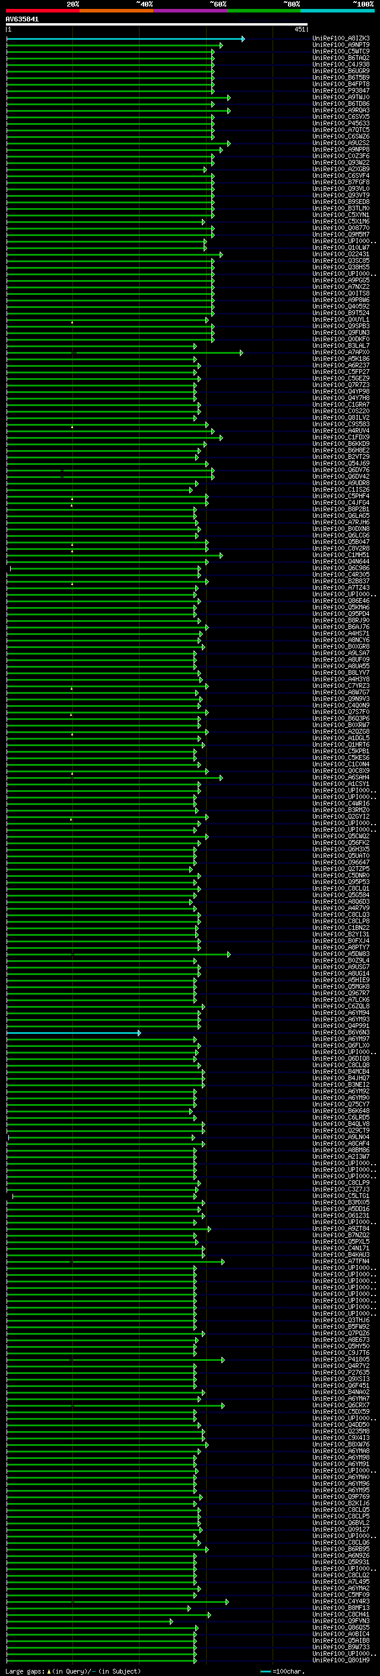Viewport: 380px width, 1676px height.
Task: Click the UniRef100_C4J938 entry
Action: click(341, 64)
